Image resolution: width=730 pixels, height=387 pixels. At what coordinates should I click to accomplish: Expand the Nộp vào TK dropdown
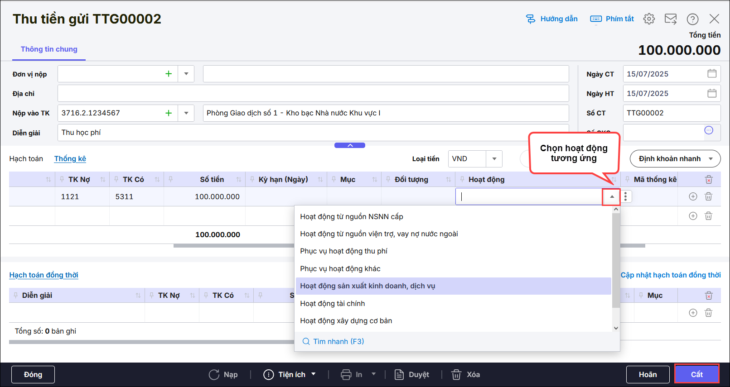[x=186, y=113]
